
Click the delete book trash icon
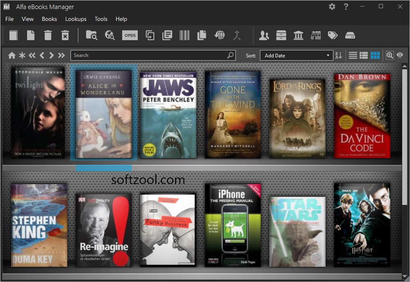(48, 35)
